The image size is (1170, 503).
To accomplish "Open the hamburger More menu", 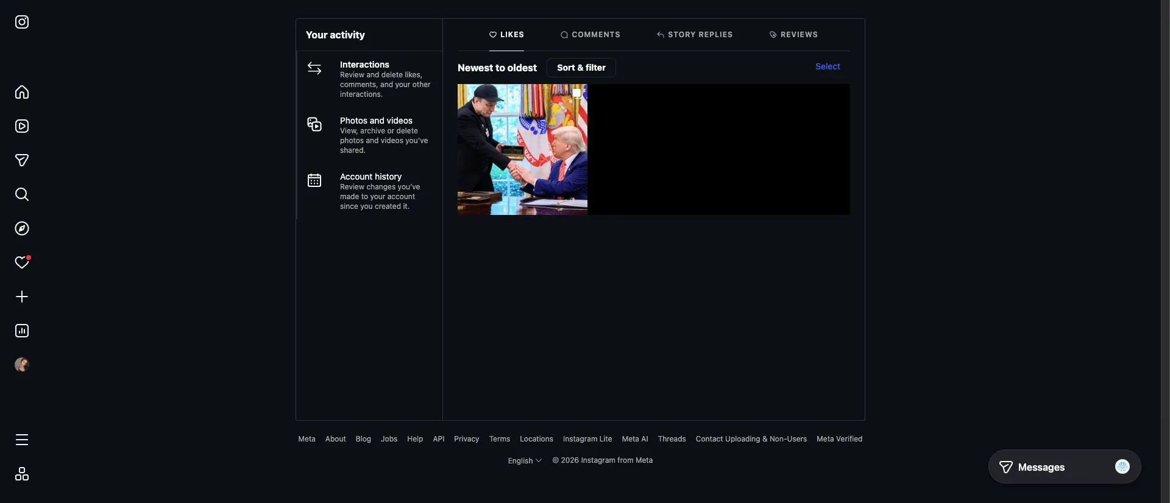I will (22, 440).
